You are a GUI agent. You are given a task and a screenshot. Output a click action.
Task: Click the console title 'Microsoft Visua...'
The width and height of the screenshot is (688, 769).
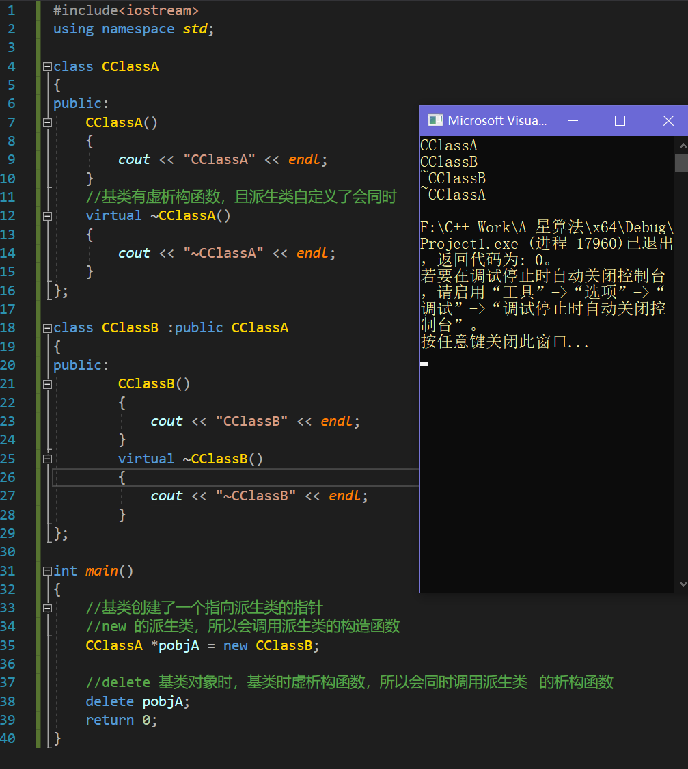tap(497, 120)
